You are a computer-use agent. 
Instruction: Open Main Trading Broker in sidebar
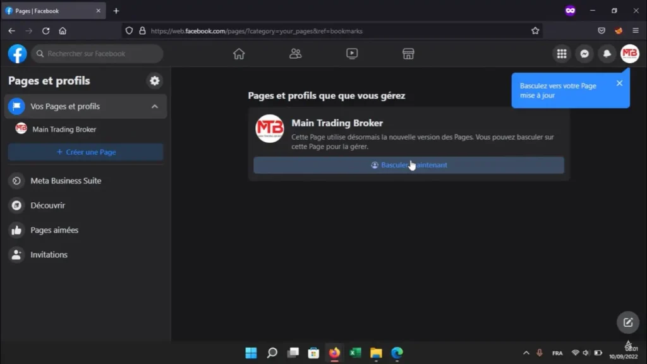[x=86, y=129]
